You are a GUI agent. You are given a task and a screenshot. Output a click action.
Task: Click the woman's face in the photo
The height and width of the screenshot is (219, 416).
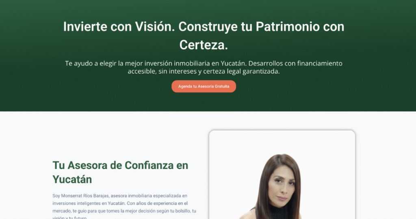pos(282,186)
